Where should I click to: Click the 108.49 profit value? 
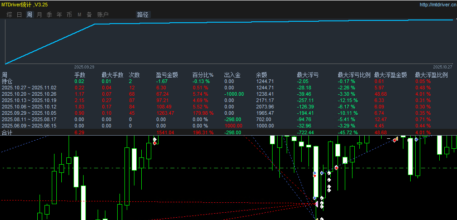[x=164, y=107]
